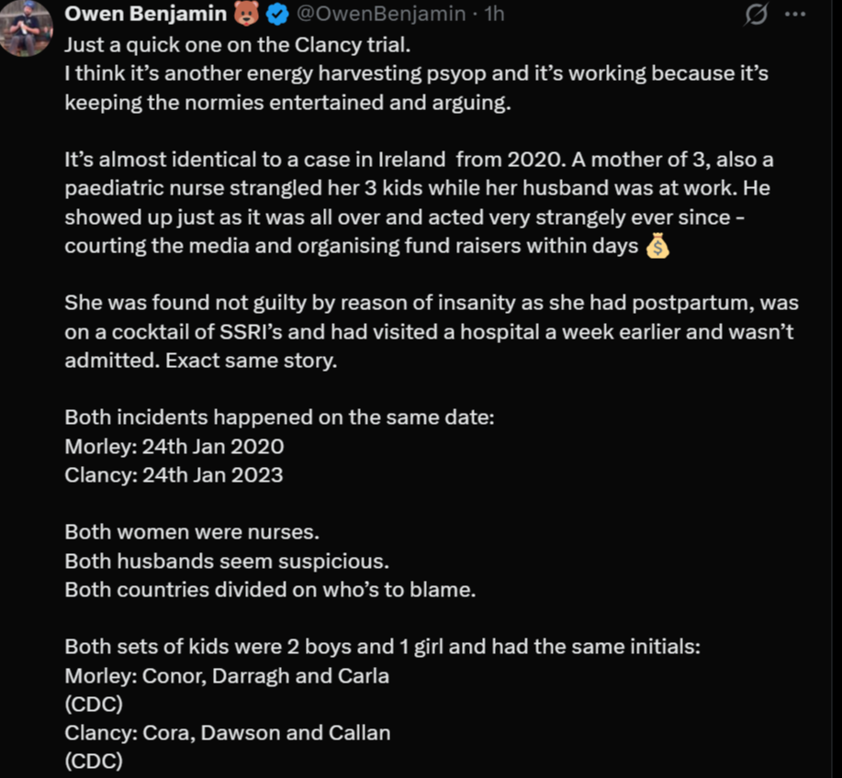Image resolution: width=842 pixels, height=778 pixels.
Task: Click the line 'Clancy: Cora, Dawson and Callan'
Action: click(x=228, y=733)
